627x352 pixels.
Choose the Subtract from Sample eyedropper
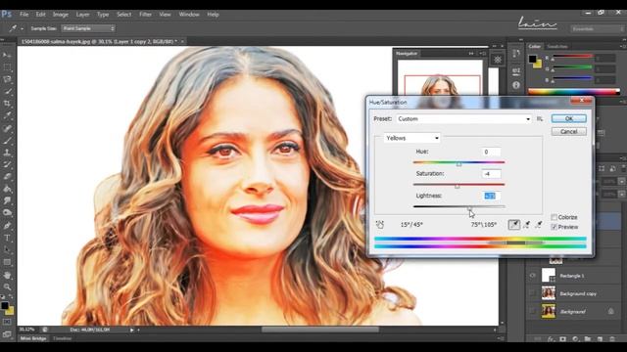(539, 225)
